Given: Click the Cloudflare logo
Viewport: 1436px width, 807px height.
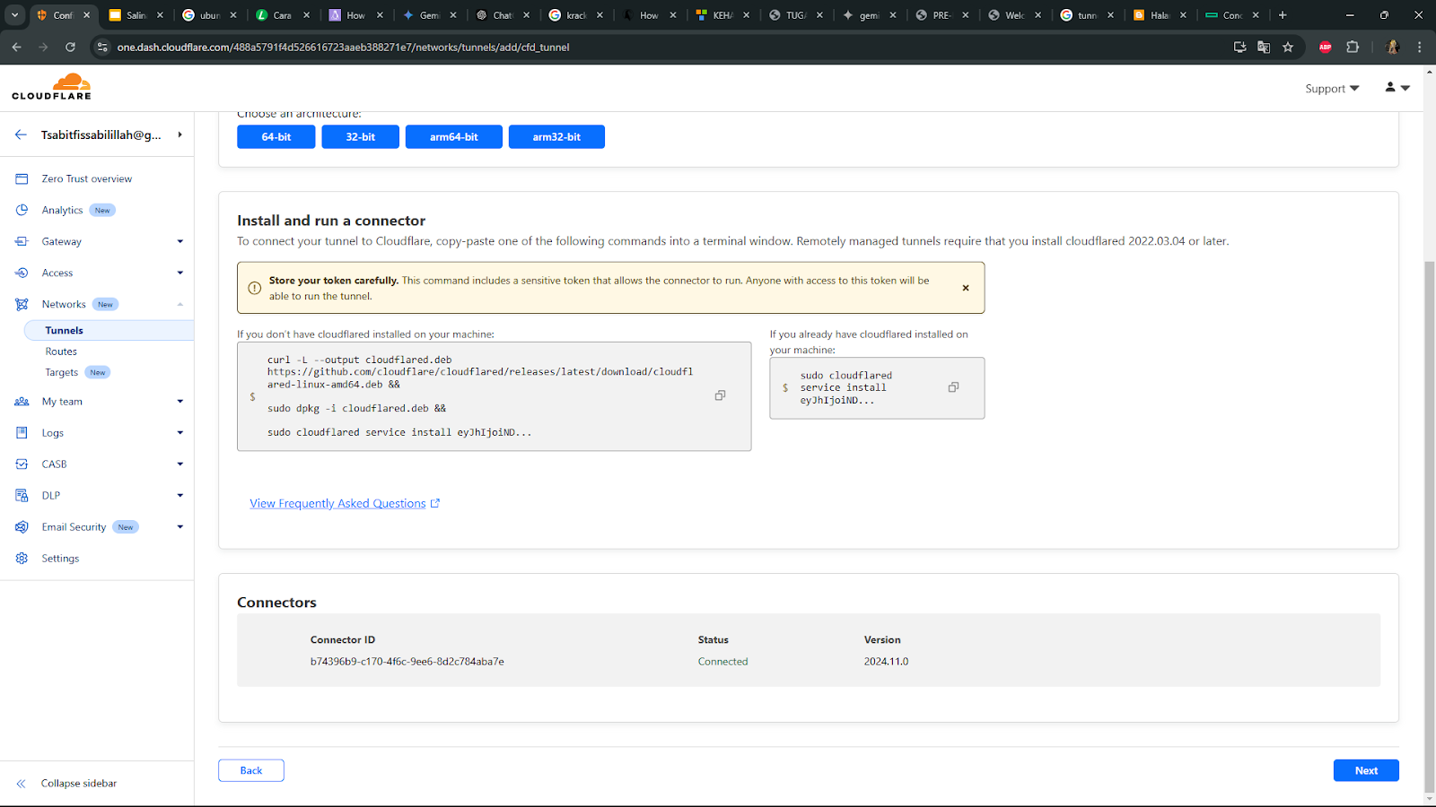Looking at the screenshot, I should pos(51,87).
